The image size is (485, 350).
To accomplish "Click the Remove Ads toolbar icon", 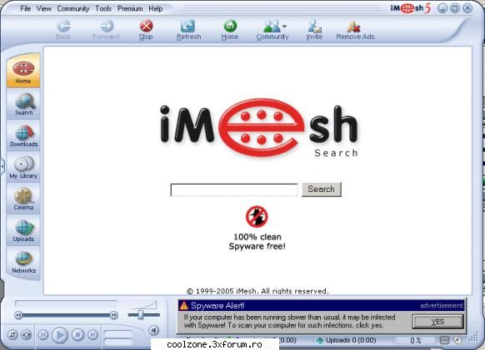I will 355,30.
